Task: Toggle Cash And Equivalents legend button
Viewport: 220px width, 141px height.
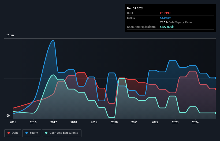Action: tap(62, 133)
